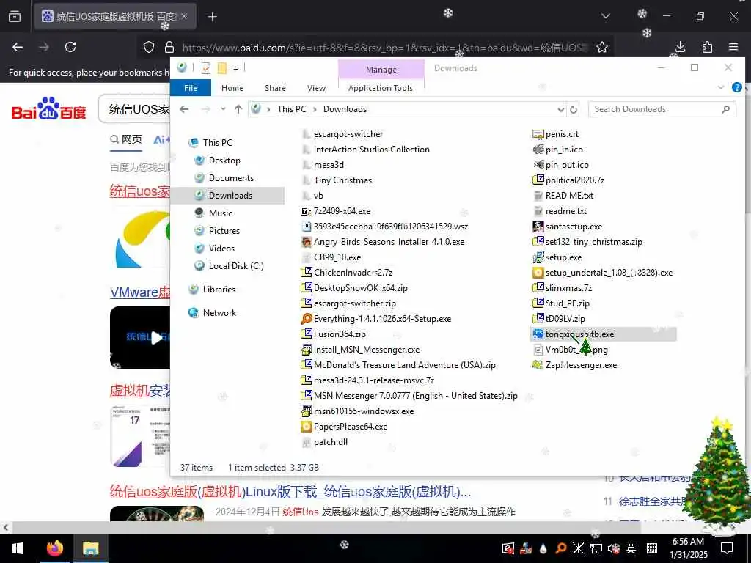The width and height of the screenshot is (751, 563).
Task: Go up one folder level in Explorer
Action: point(238,109)
